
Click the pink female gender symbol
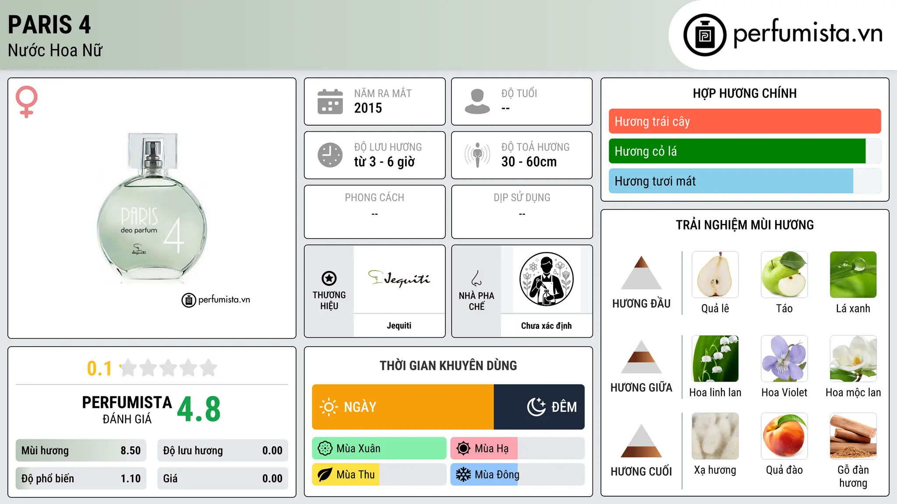[26, 102]
